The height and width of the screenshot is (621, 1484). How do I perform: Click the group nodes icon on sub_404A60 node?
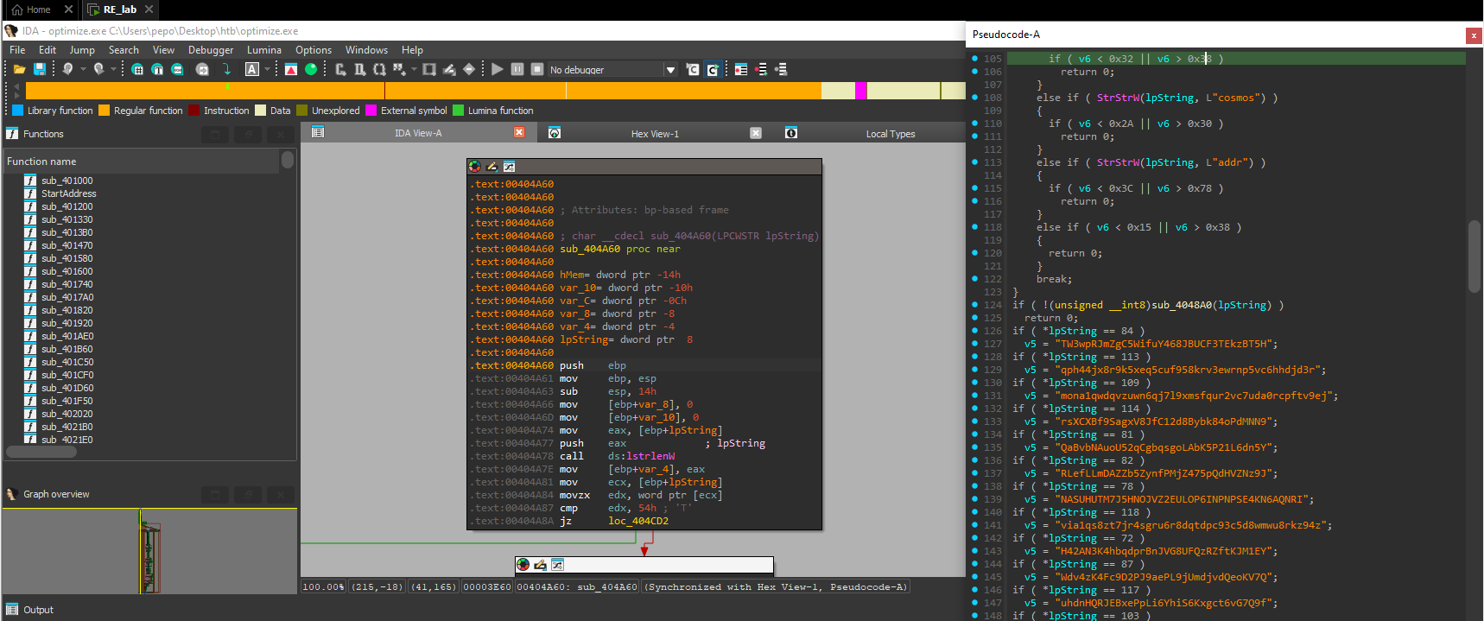point(509,167)
